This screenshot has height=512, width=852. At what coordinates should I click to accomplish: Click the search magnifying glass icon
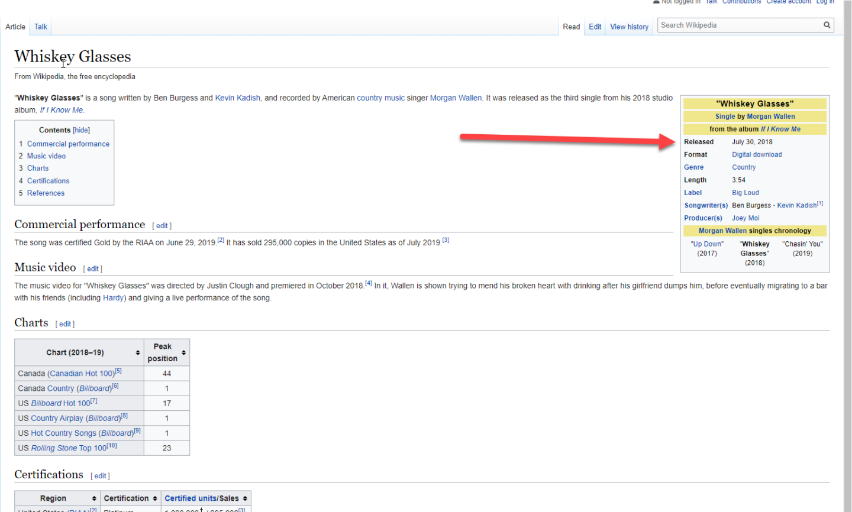(x=827, y=25)
